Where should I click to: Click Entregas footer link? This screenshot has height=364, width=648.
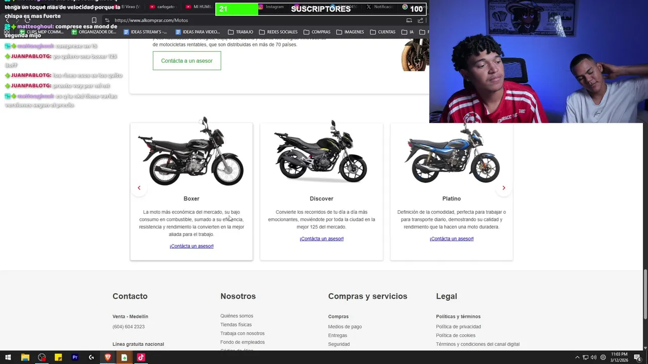coord(338,336)
